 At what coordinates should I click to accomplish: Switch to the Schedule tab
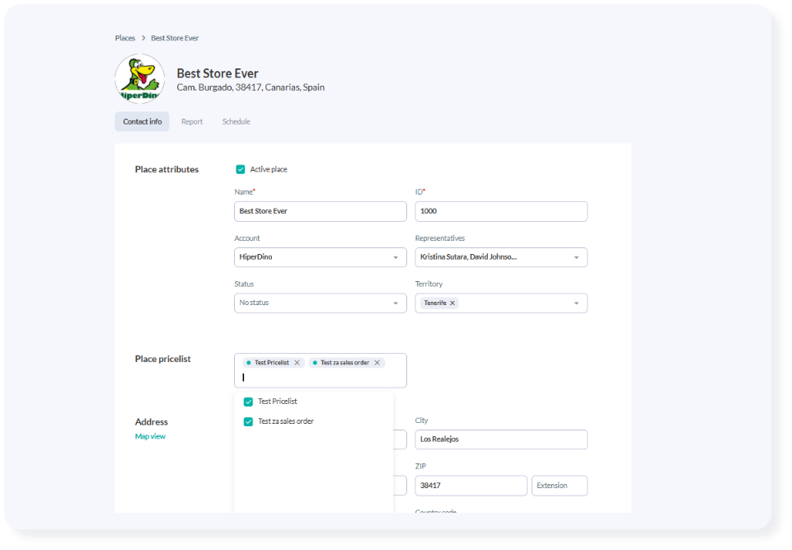click(x=236, y=122)
